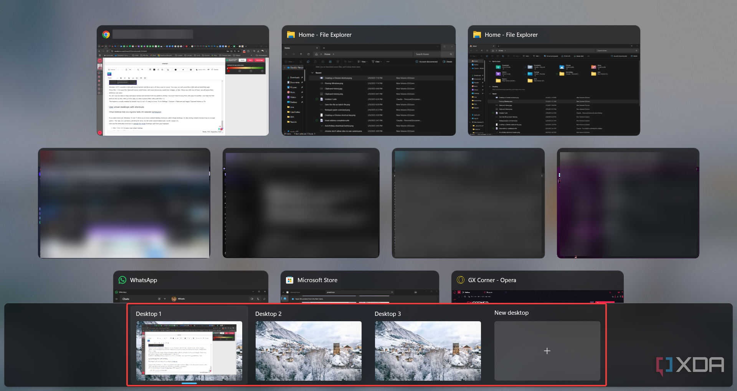Open the Sort dropdown in File Explorer
The image size is (737, 391).
click(x=349, y=62)
